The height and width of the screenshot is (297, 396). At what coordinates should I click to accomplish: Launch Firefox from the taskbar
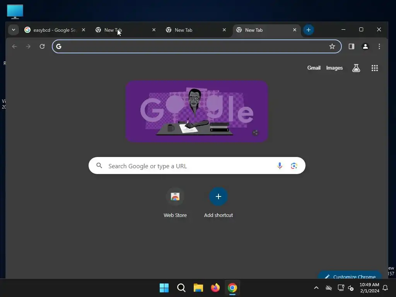[215, 288]
